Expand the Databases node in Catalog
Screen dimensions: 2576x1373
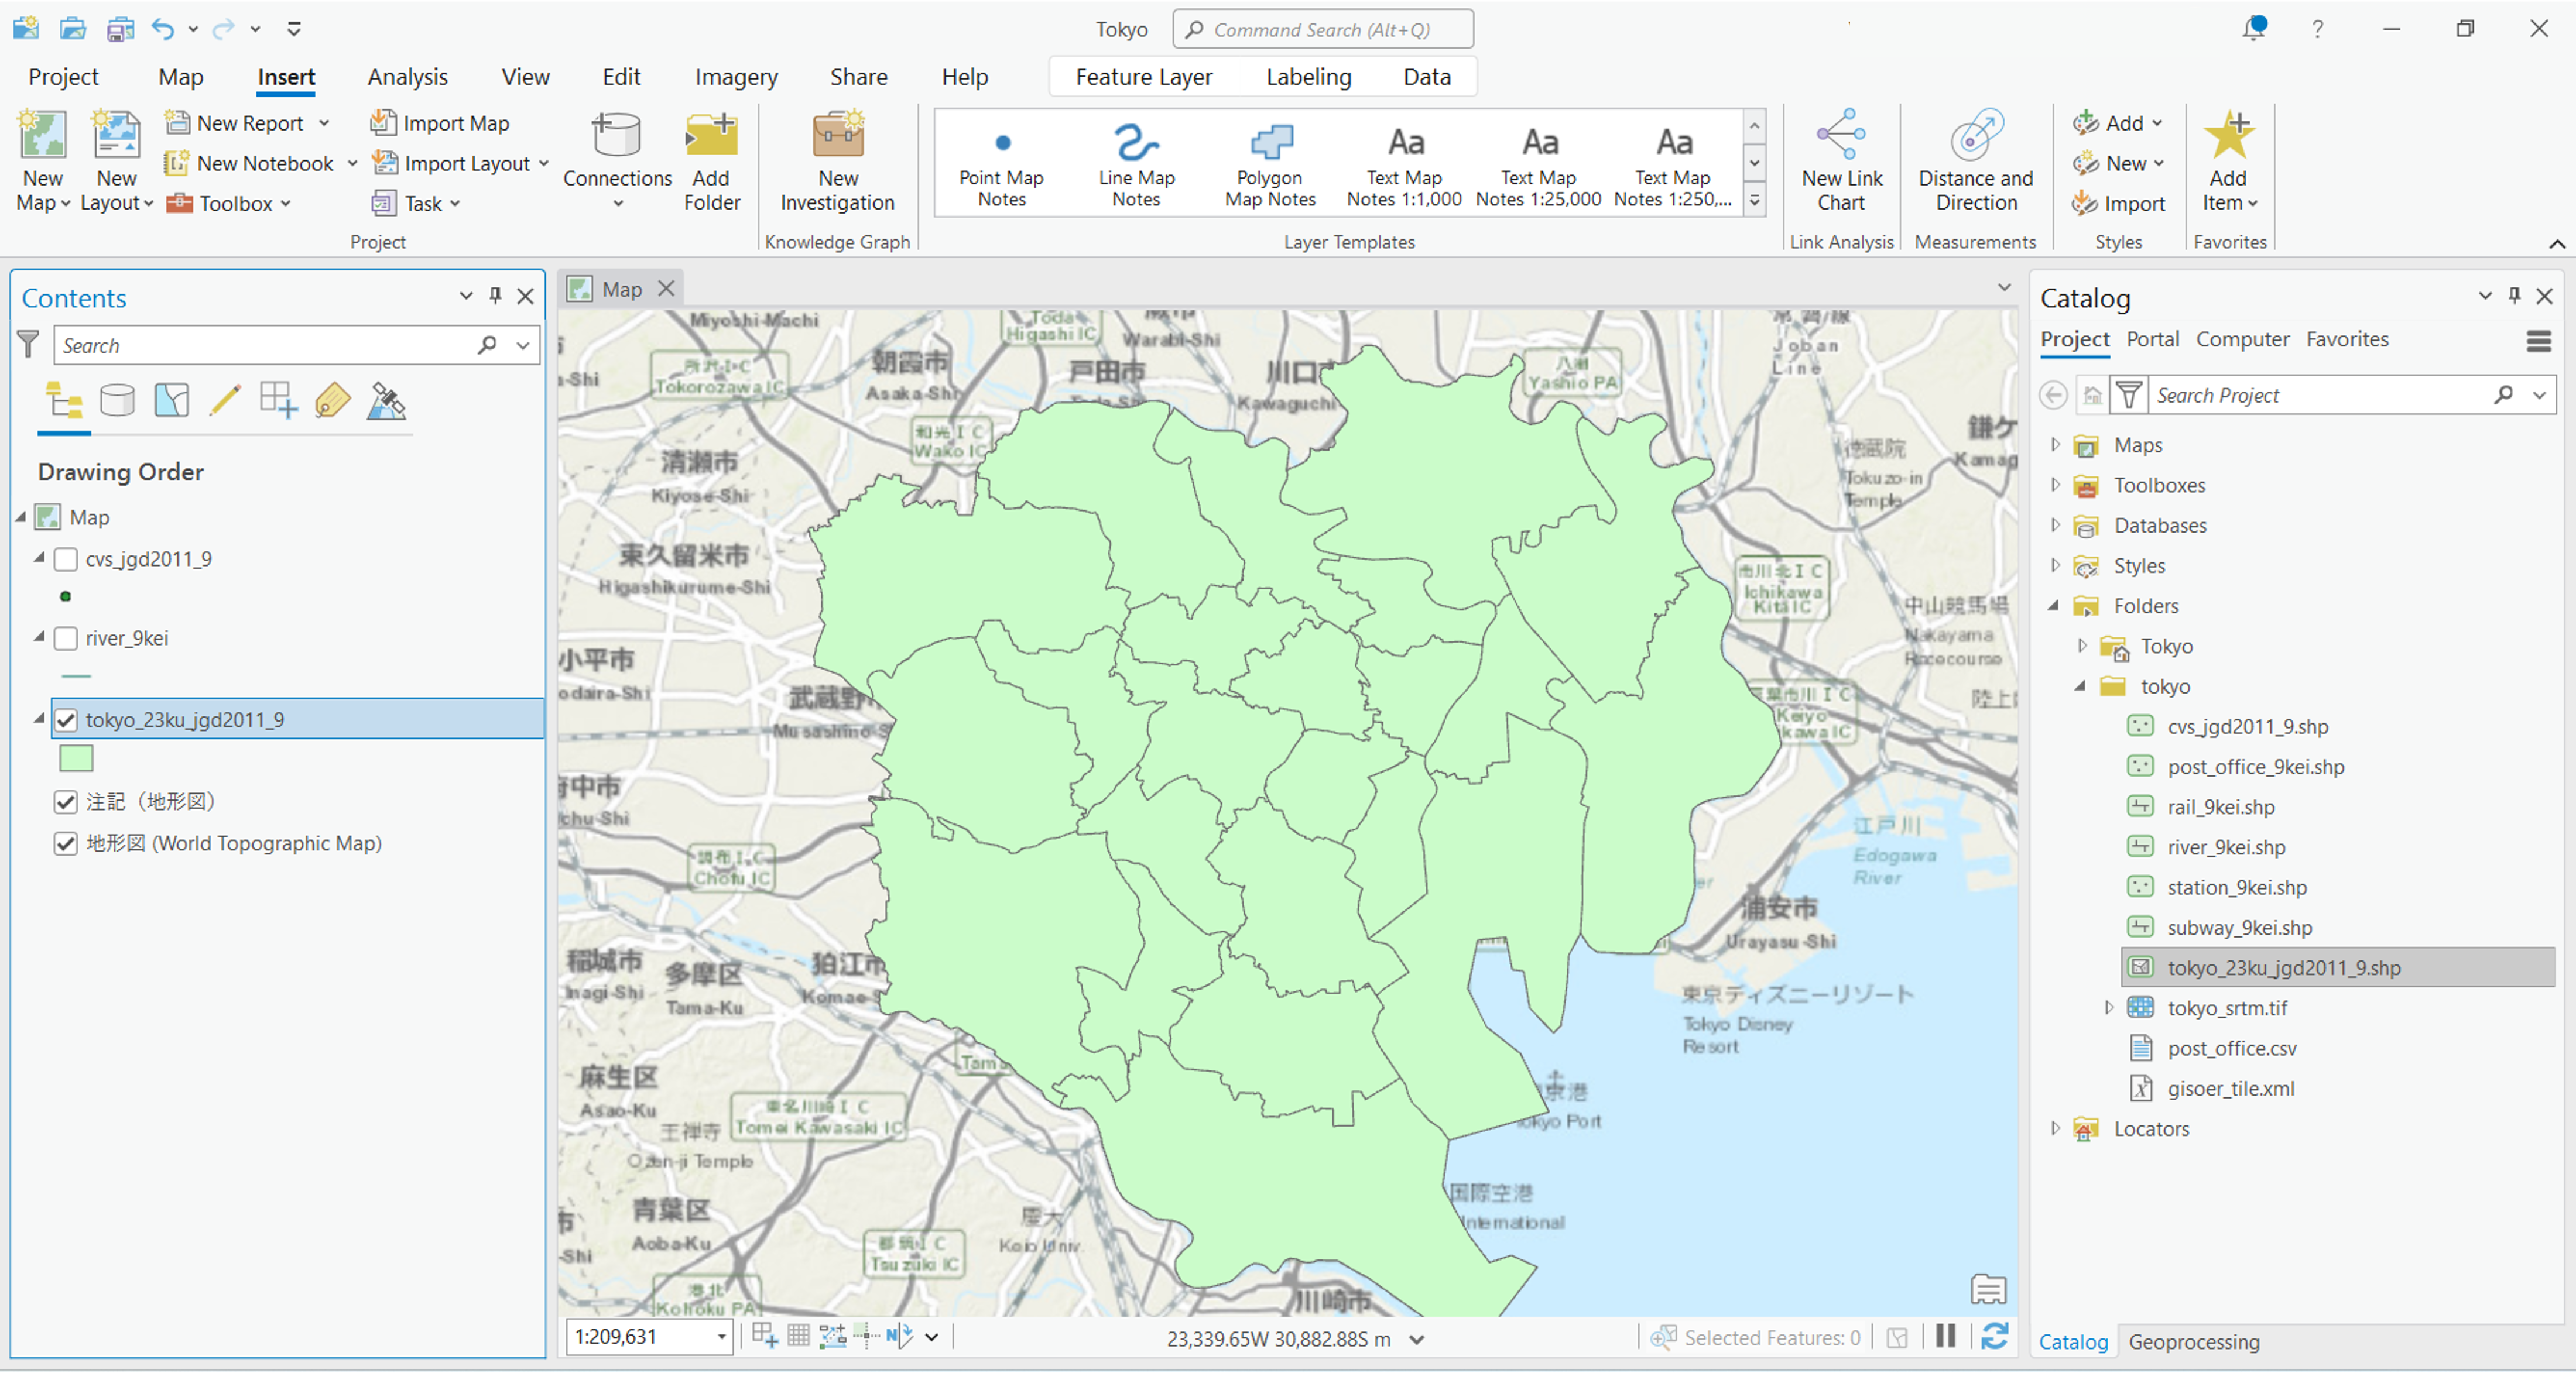coord(2055,525)
